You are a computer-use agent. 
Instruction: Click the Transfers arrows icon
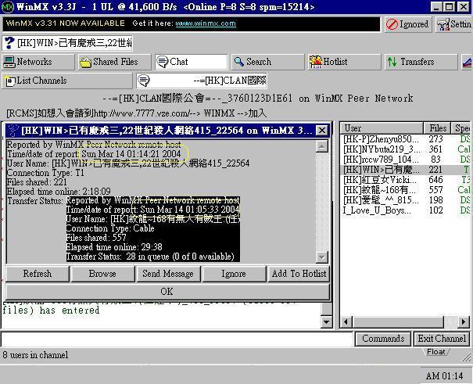click(x=392, y=62)
